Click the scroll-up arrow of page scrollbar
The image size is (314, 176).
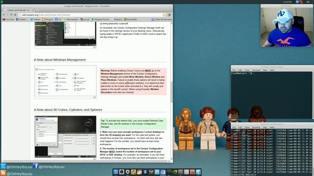tap(171, 23)
